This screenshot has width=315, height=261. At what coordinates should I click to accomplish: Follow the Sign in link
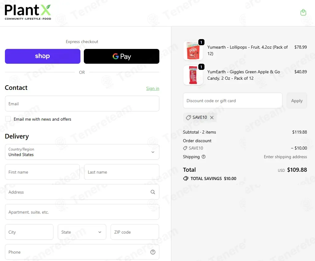[153, 88]
